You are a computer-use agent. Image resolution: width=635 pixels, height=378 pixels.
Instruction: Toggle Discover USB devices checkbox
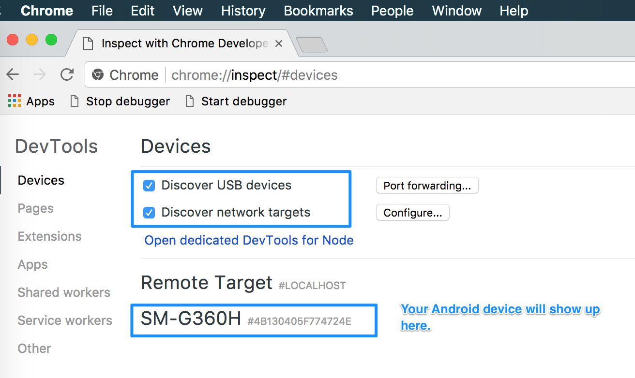[149, 186]
